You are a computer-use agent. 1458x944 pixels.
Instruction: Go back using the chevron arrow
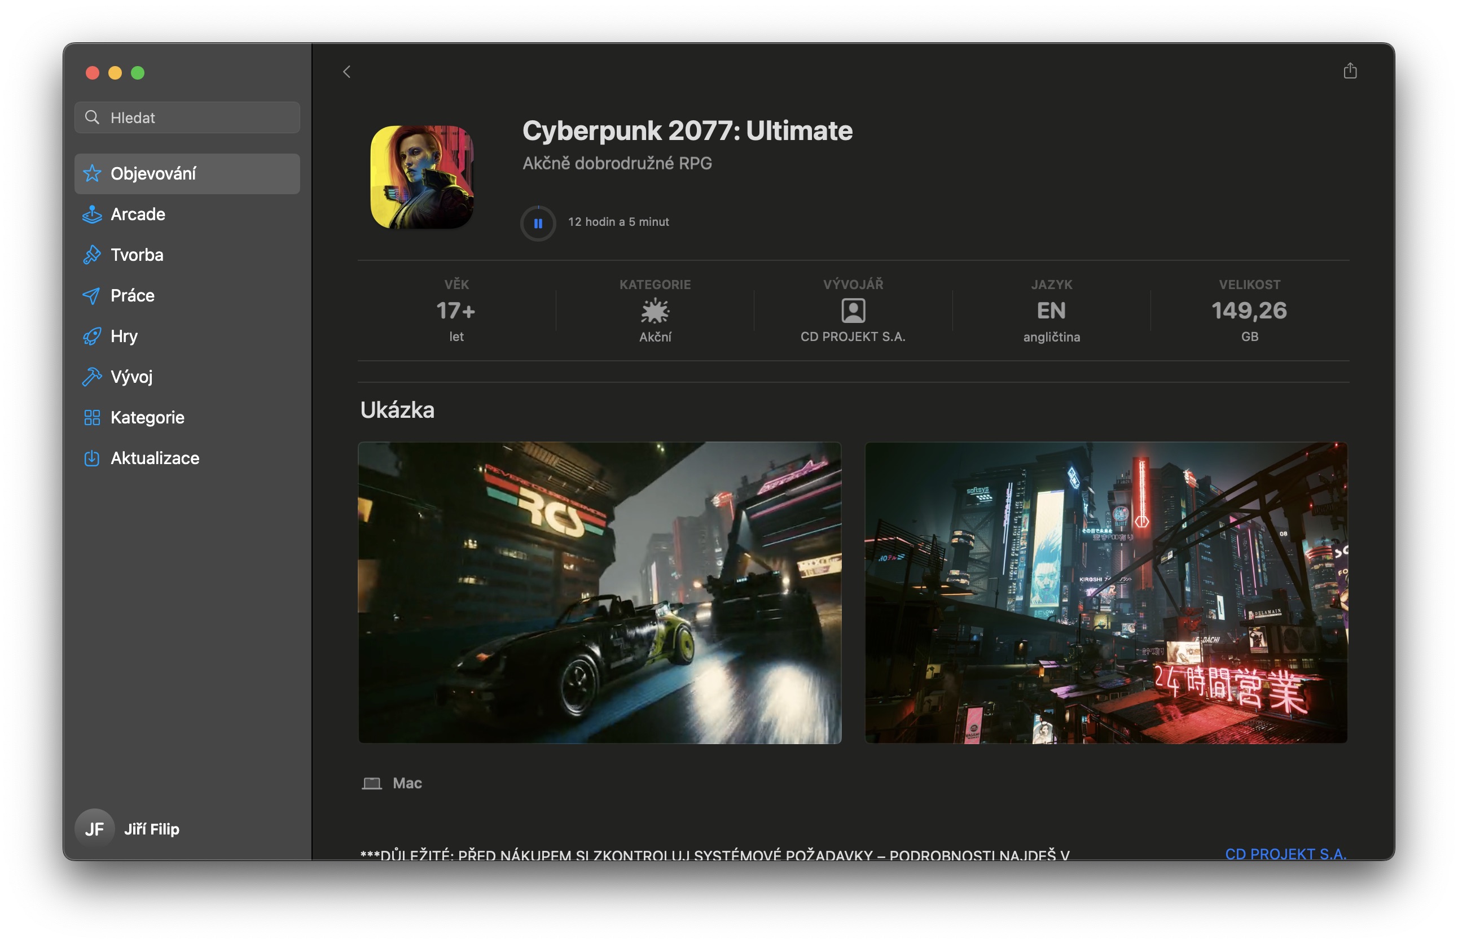coord(347,72)
